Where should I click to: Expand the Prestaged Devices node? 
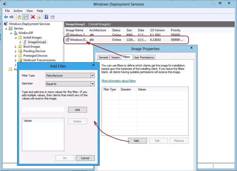[16, 56]
